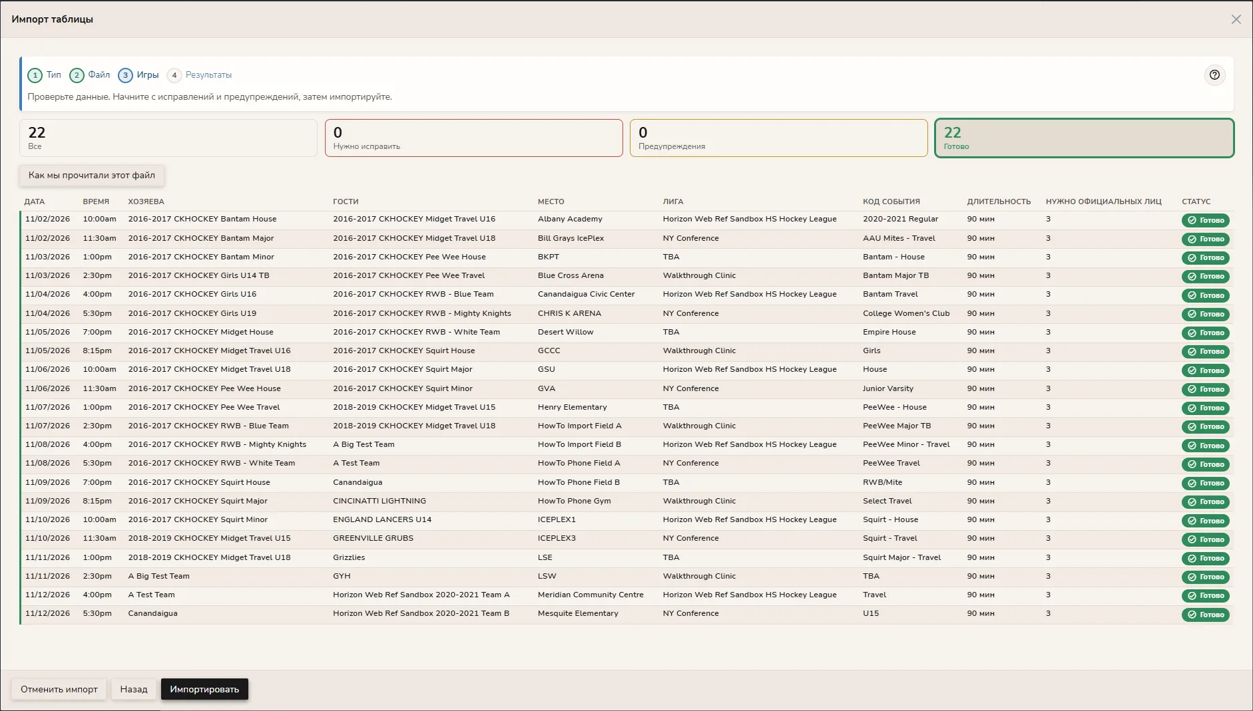
Task: Select the Готово 22 filter card
Action: pyautogui.click(x=1085, y=138)
